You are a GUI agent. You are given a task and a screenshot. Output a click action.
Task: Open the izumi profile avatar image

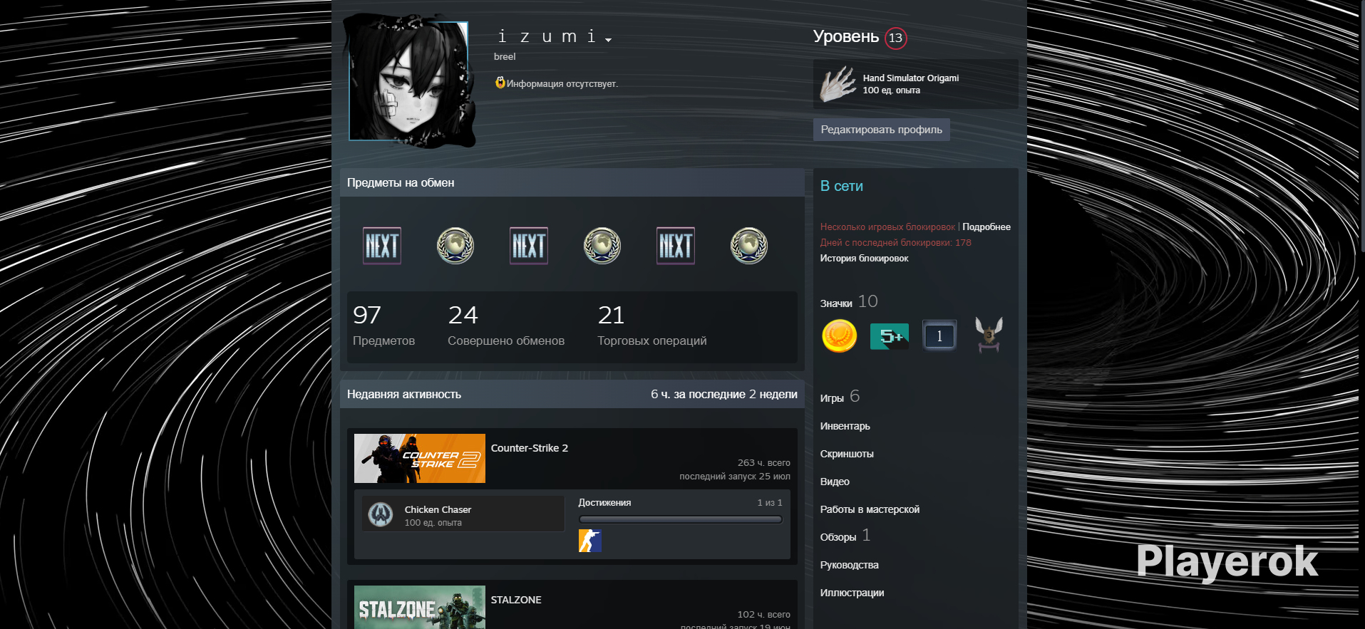408,81
